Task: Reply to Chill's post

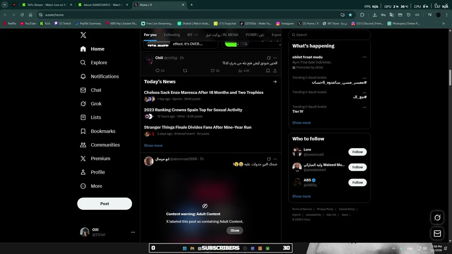Action: click(x=160, y=71)
